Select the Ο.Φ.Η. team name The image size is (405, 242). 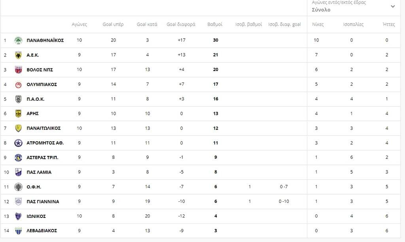pyautogui.click(x=34, y=187)
